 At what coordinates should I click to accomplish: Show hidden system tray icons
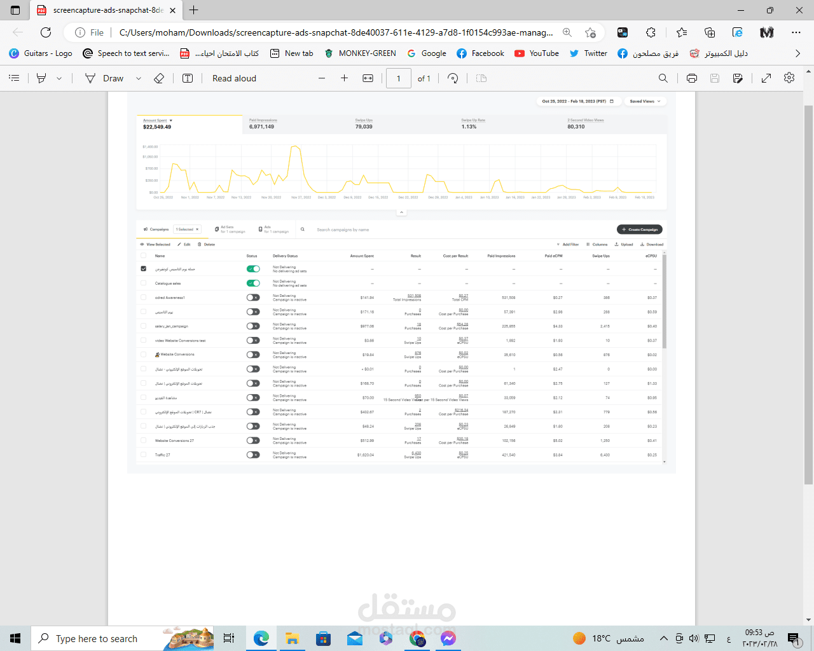[x=663, y=638]
